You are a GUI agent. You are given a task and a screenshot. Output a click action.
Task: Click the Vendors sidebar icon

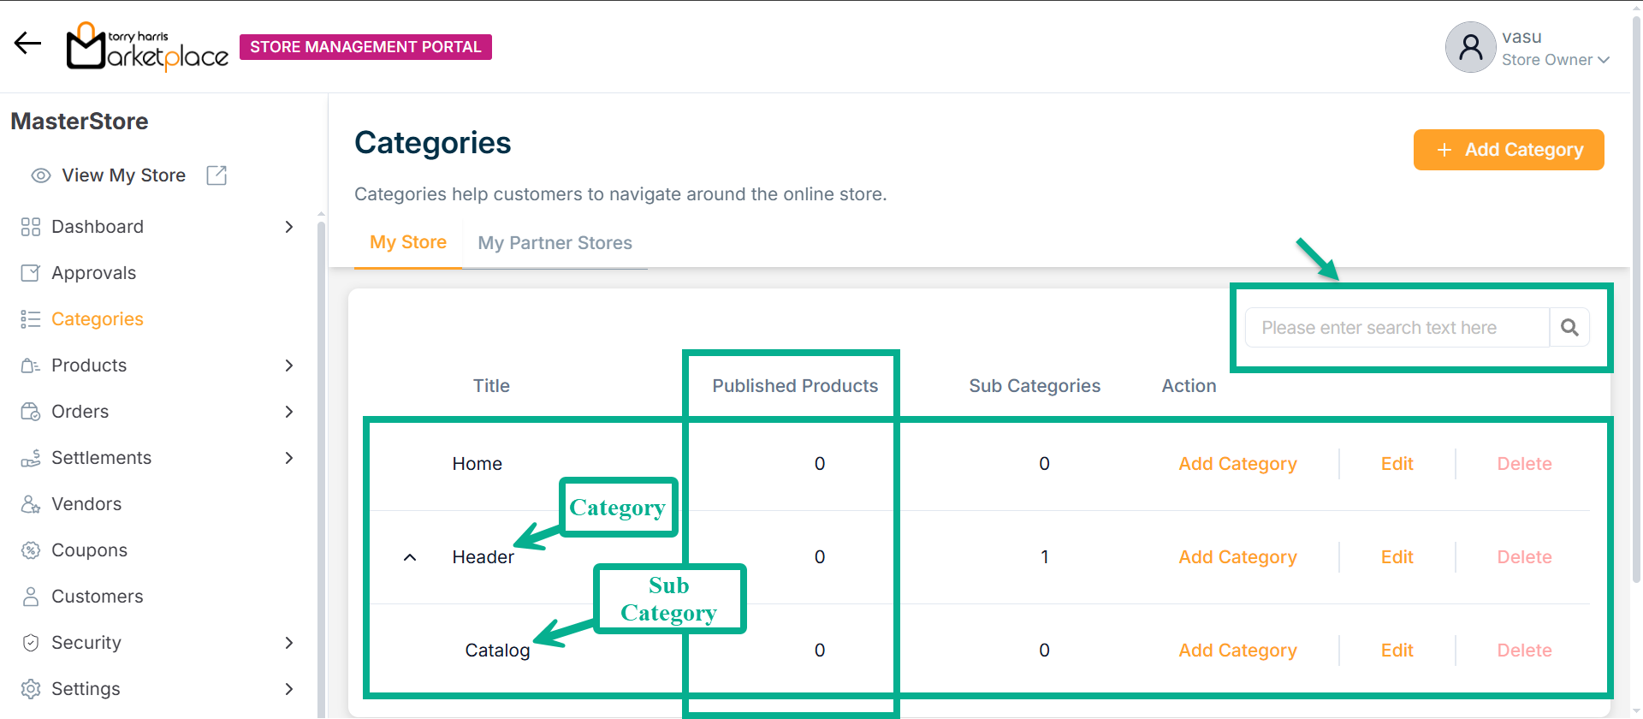pyautogui.click(x=31, y=504)
